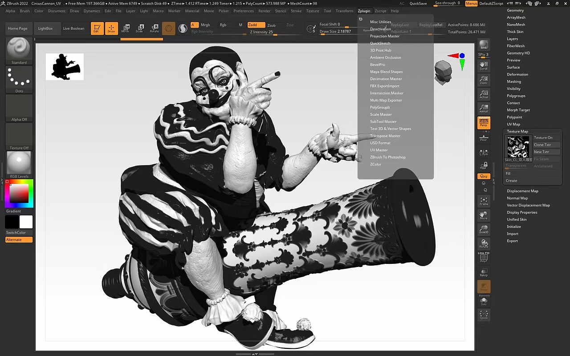Toggle Perspective distortion button

[484, 123]
